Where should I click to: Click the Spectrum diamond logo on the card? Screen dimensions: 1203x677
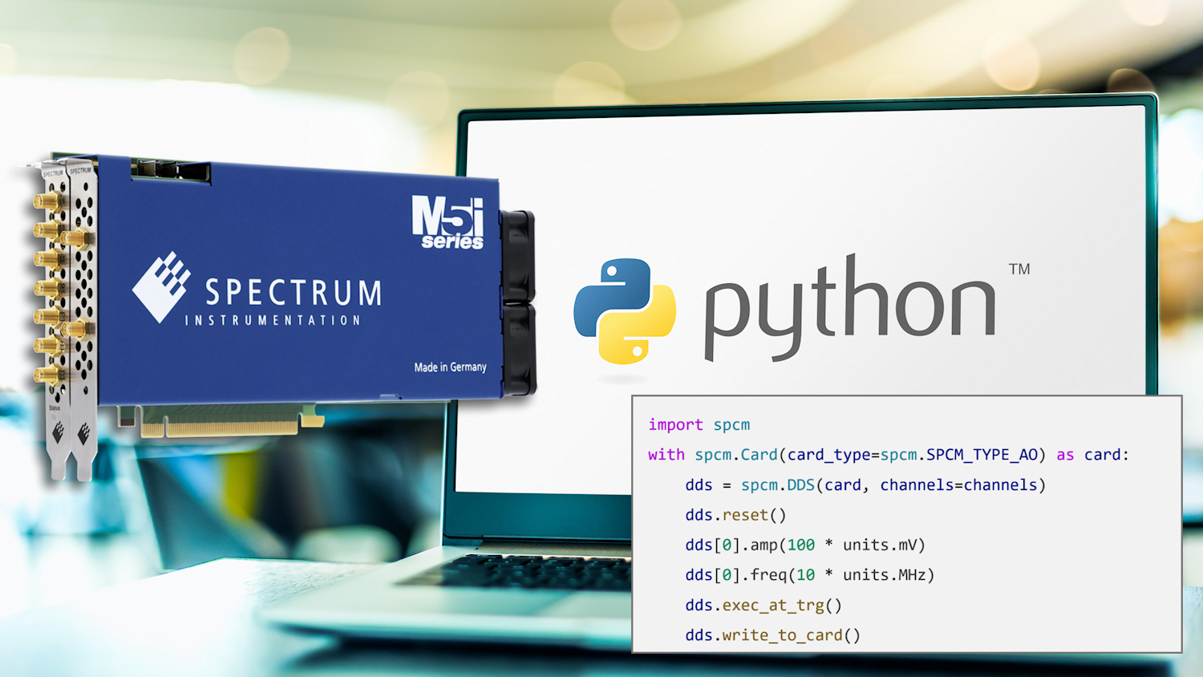point(161,286)
